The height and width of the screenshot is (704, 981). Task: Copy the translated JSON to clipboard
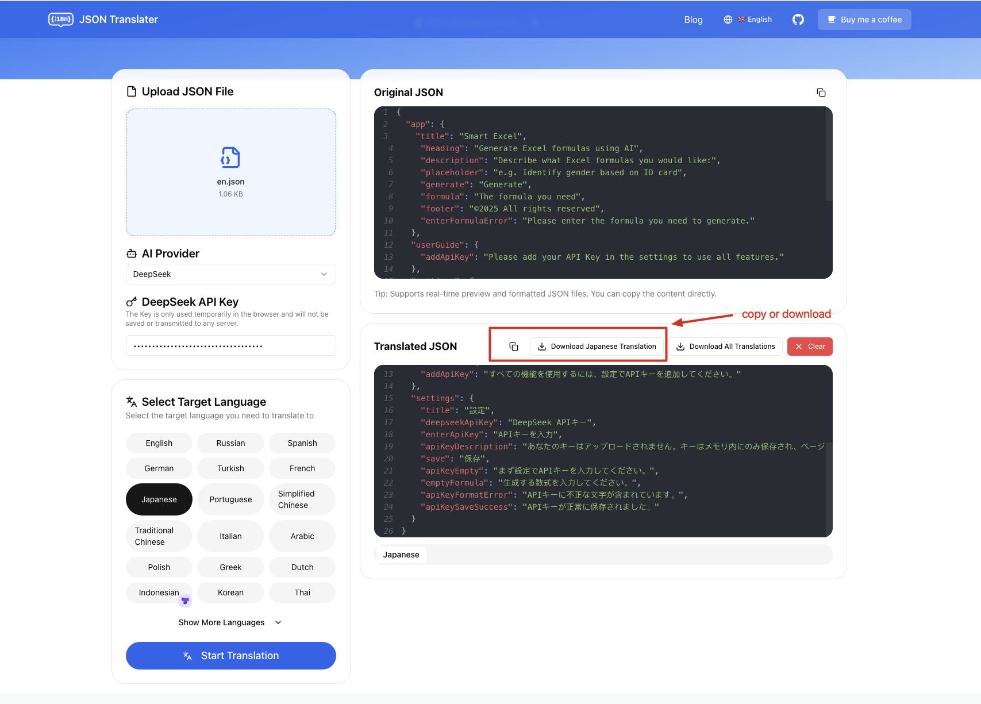pos(513,347)
